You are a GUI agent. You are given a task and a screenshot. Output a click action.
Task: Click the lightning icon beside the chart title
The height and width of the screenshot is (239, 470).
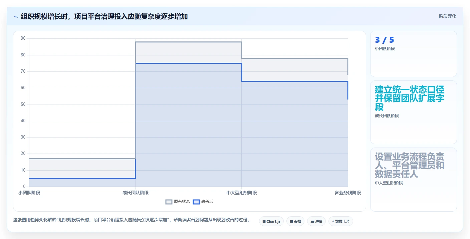[16, 16]
